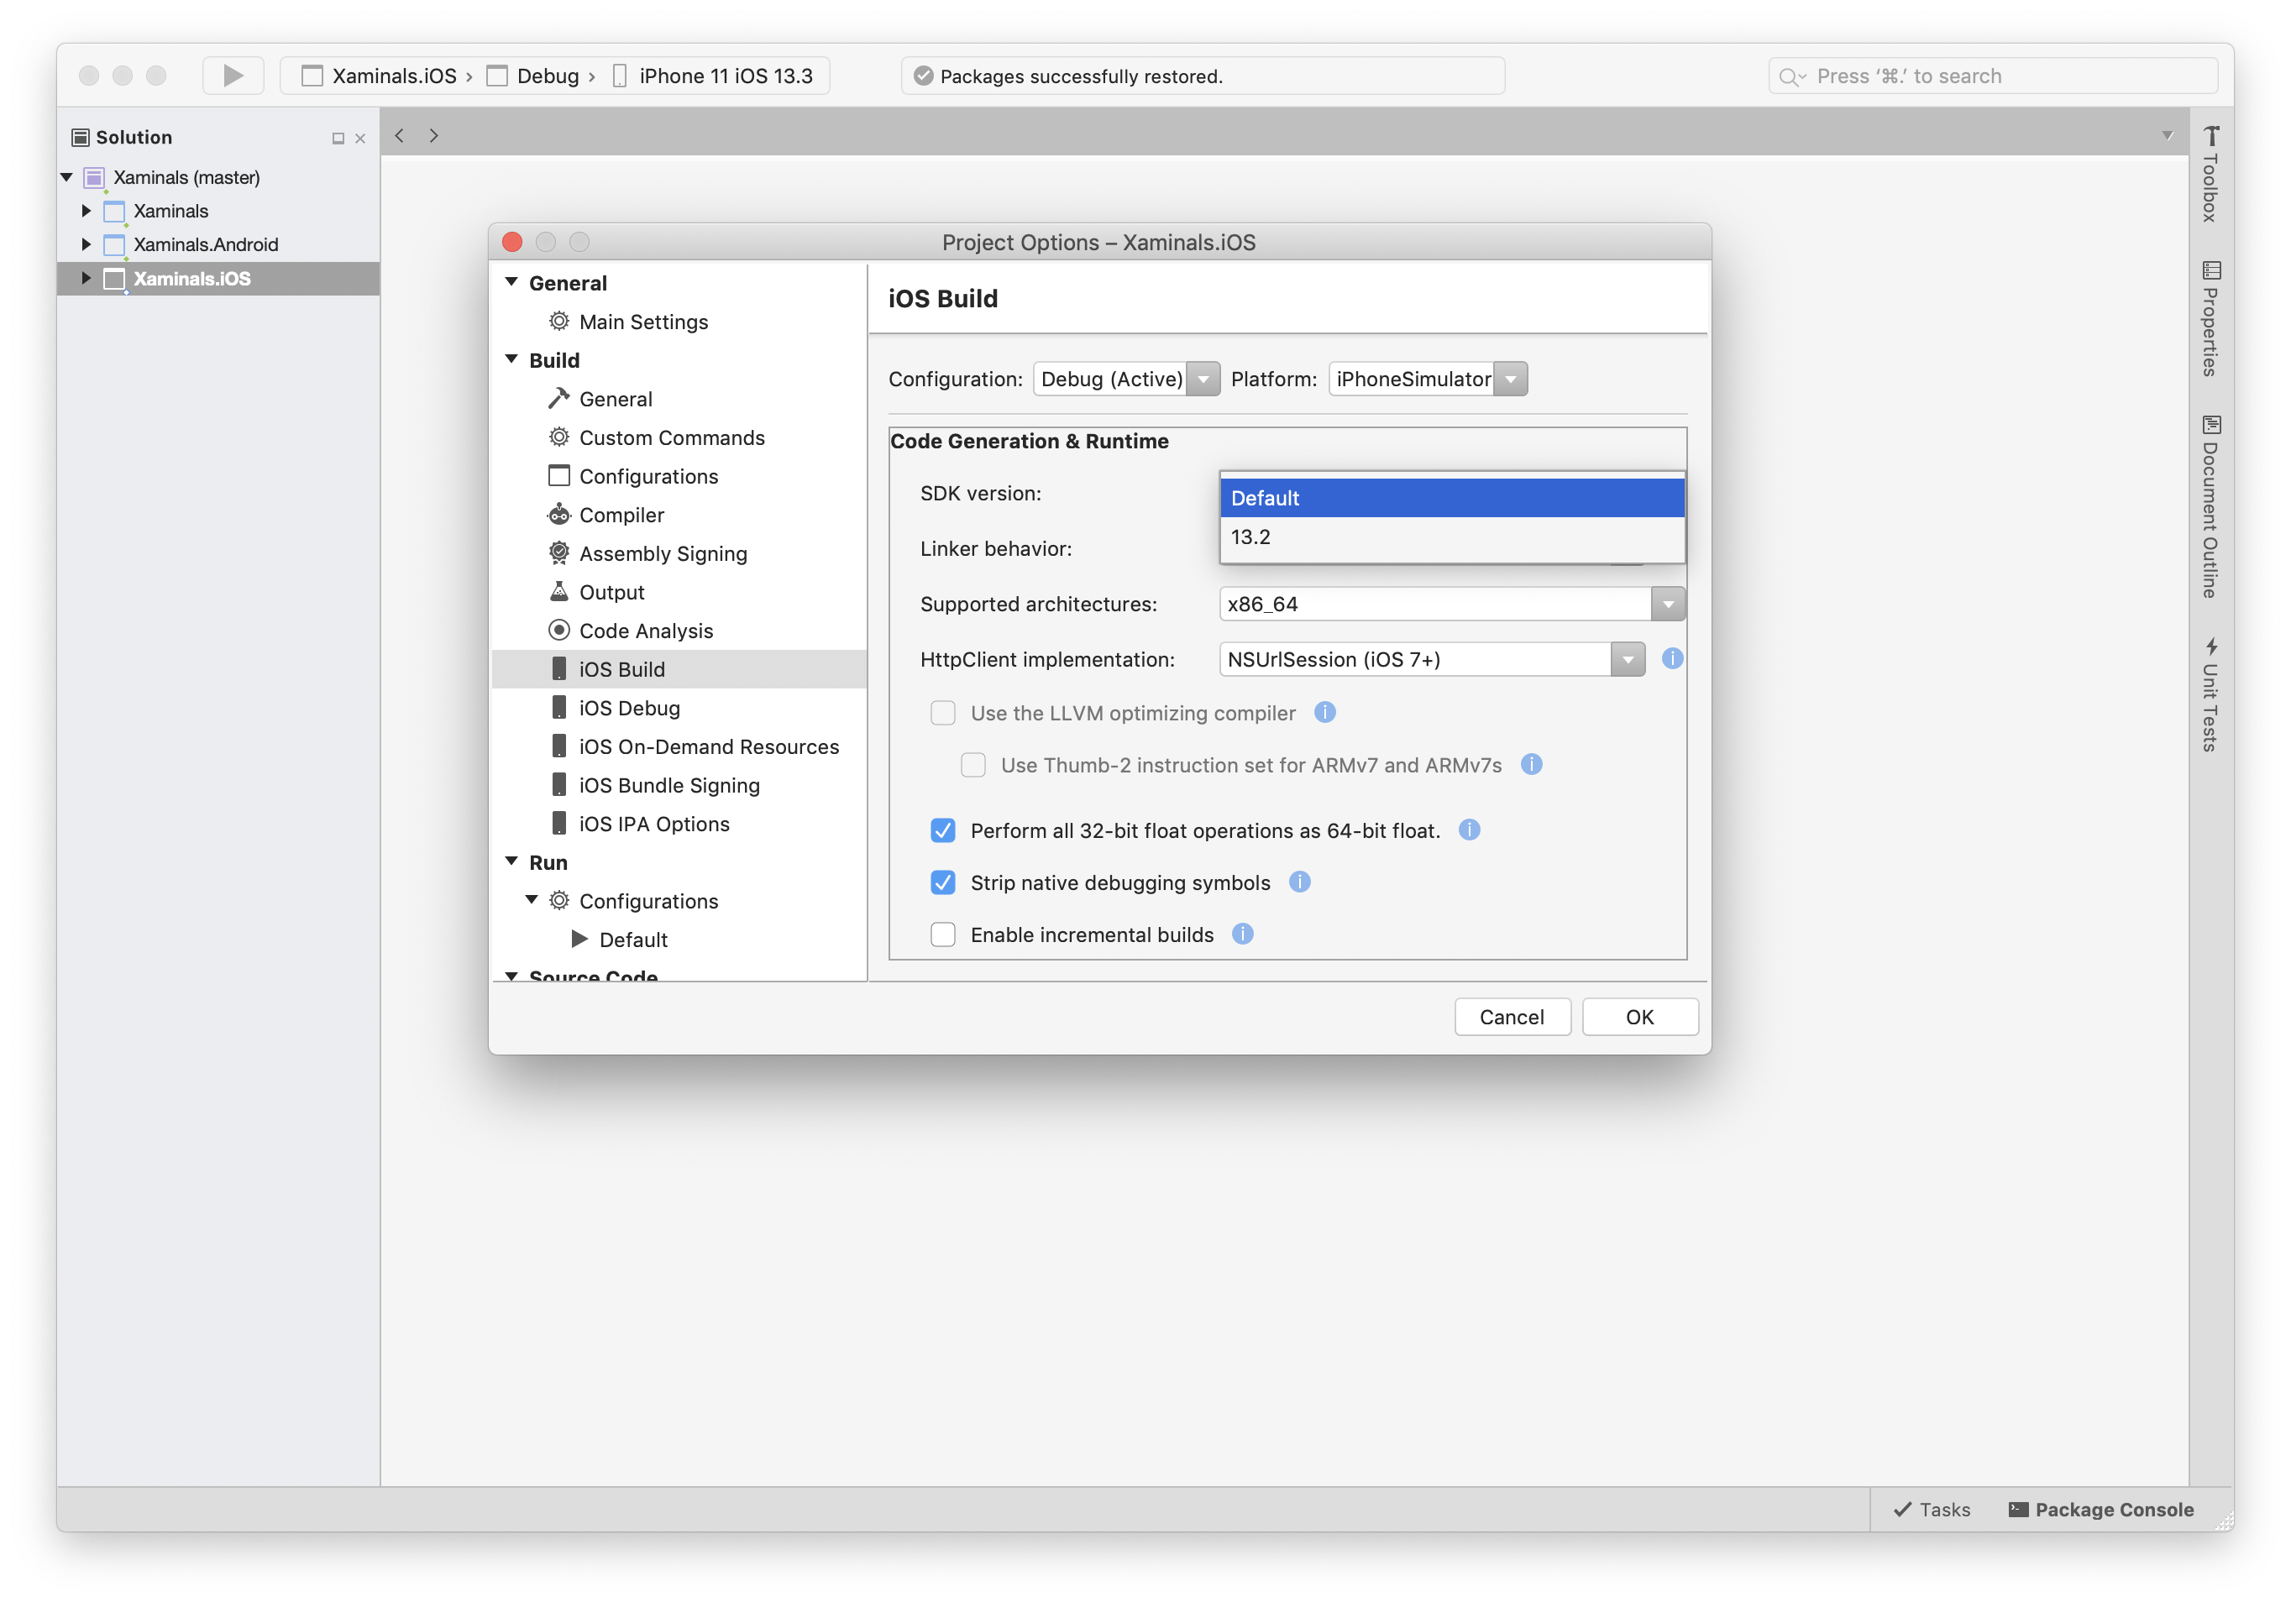Open the Toolbox side panel

point(2210,175)
